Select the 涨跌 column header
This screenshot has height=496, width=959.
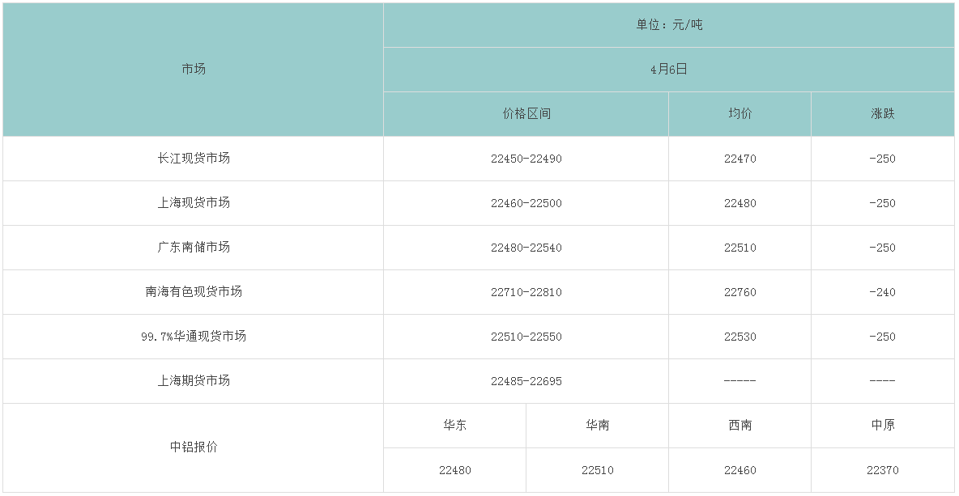click(x=883, y=114)
